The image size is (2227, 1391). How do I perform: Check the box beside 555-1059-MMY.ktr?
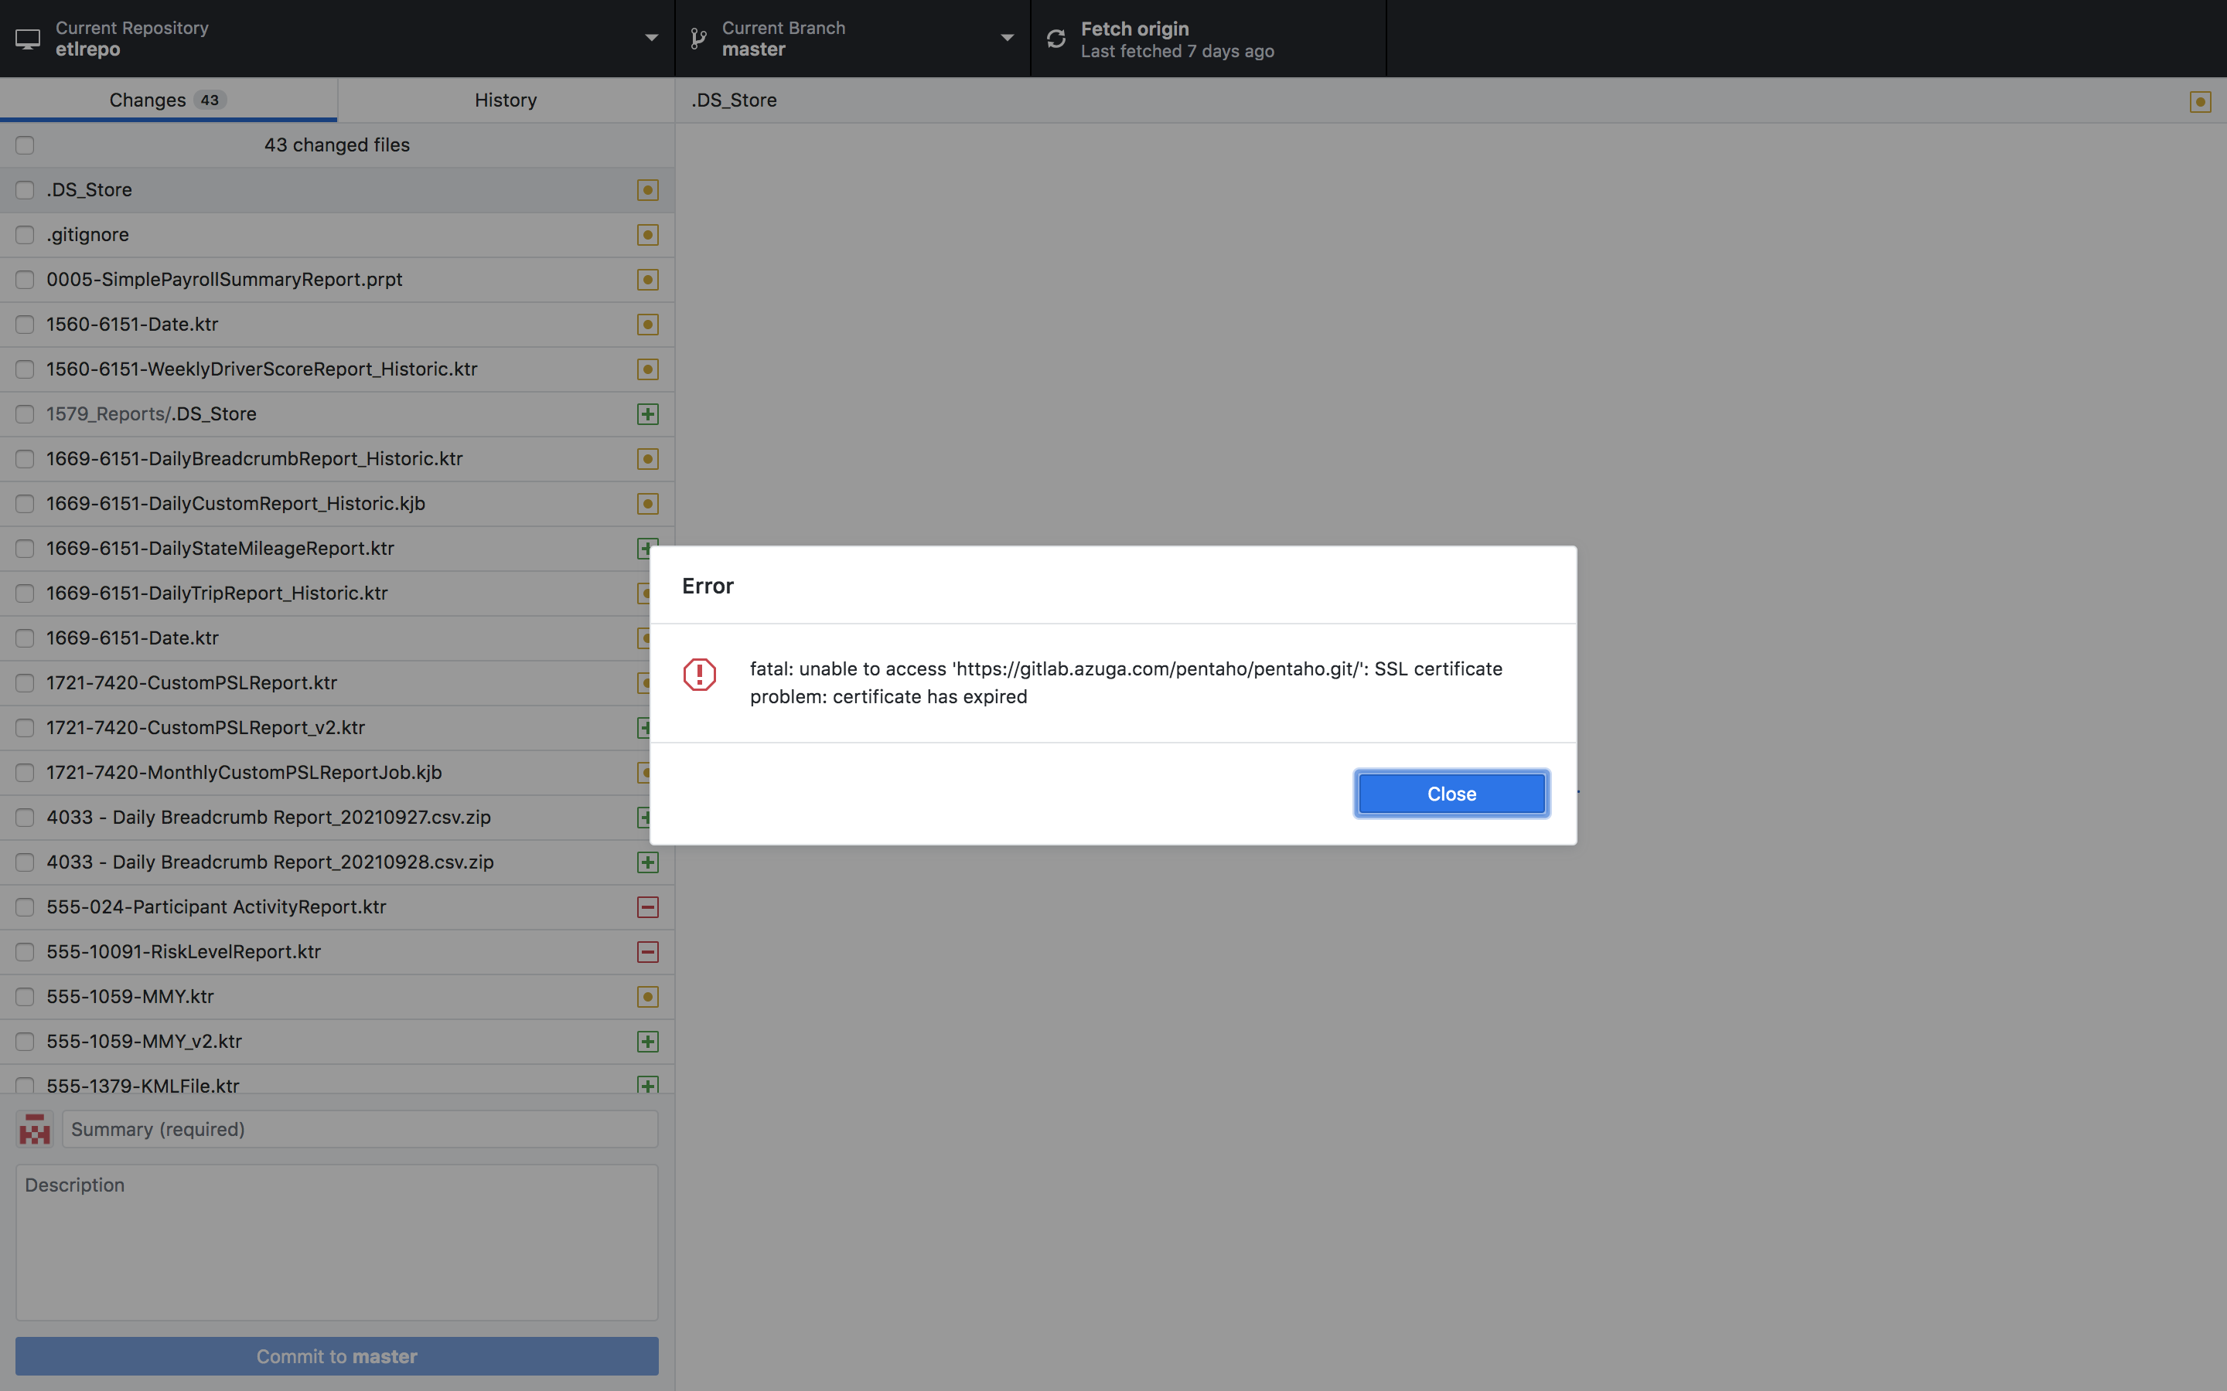(x=25, y=996)
